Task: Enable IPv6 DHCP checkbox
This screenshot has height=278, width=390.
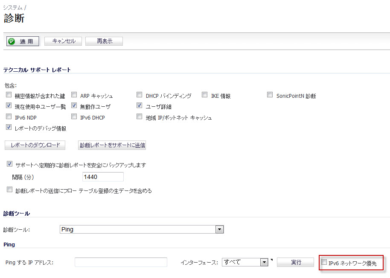Action: 74,117
